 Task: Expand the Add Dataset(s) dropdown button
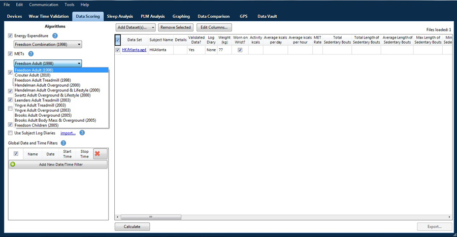coord(135,27)
